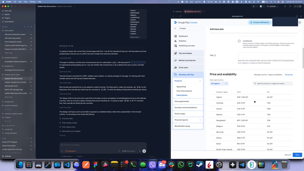Click the back arrow beside All apps
This screenshot has height=171, width=304.
(x=176, y=28)
